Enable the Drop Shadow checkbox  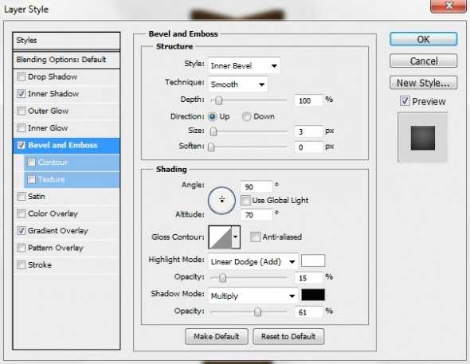click(x=21, y=76)
